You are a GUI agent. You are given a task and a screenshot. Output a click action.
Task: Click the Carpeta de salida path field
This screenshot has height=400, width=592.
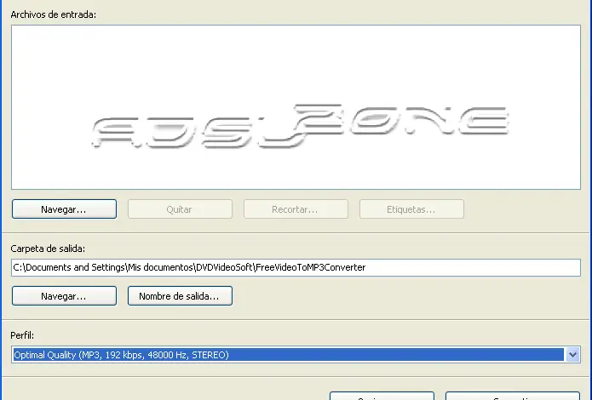pos(296,267)
